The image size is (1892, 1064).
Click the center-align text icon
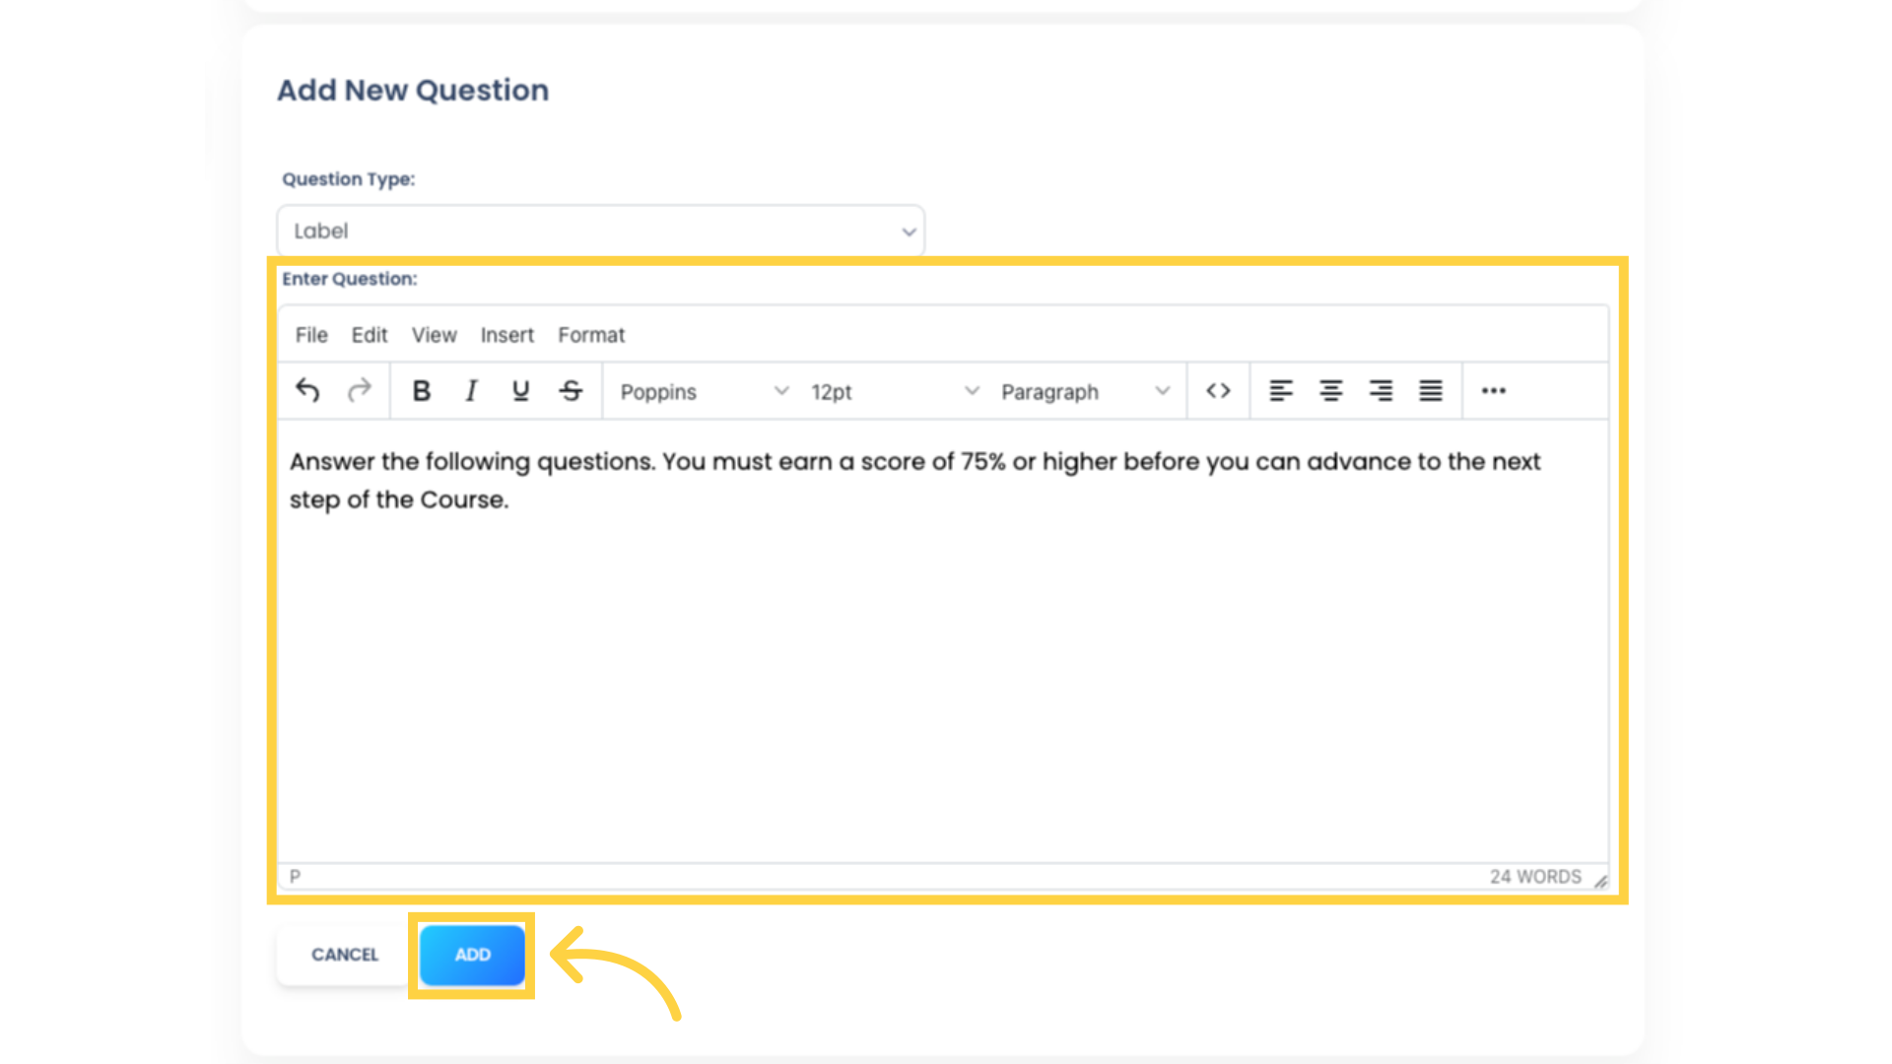point(1329,390)
